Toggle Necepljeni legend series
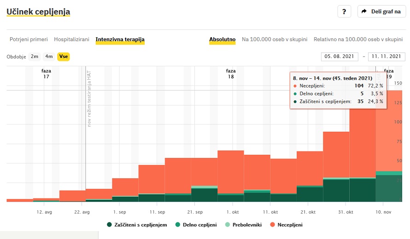The image size is (410, 239). (289, 225)
